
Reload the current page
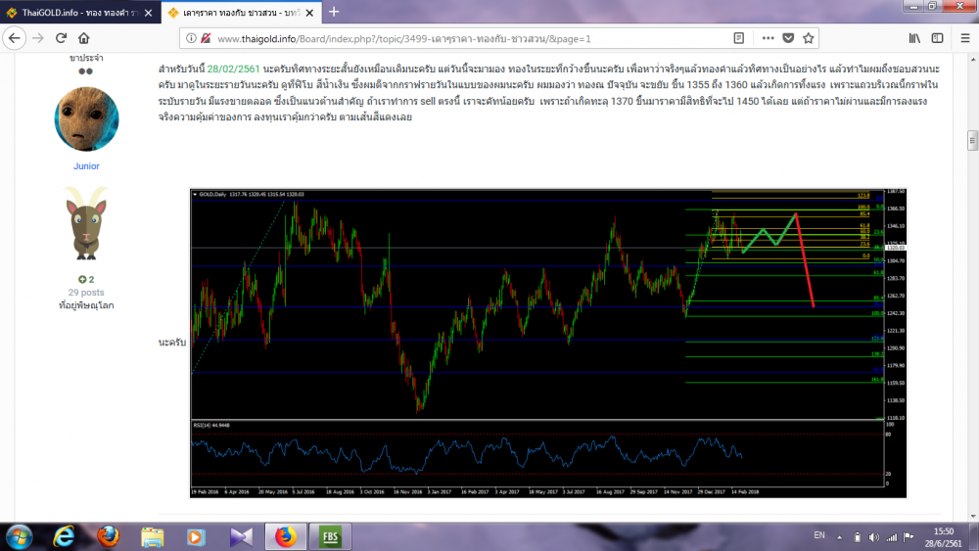click(x=61, y=38)
